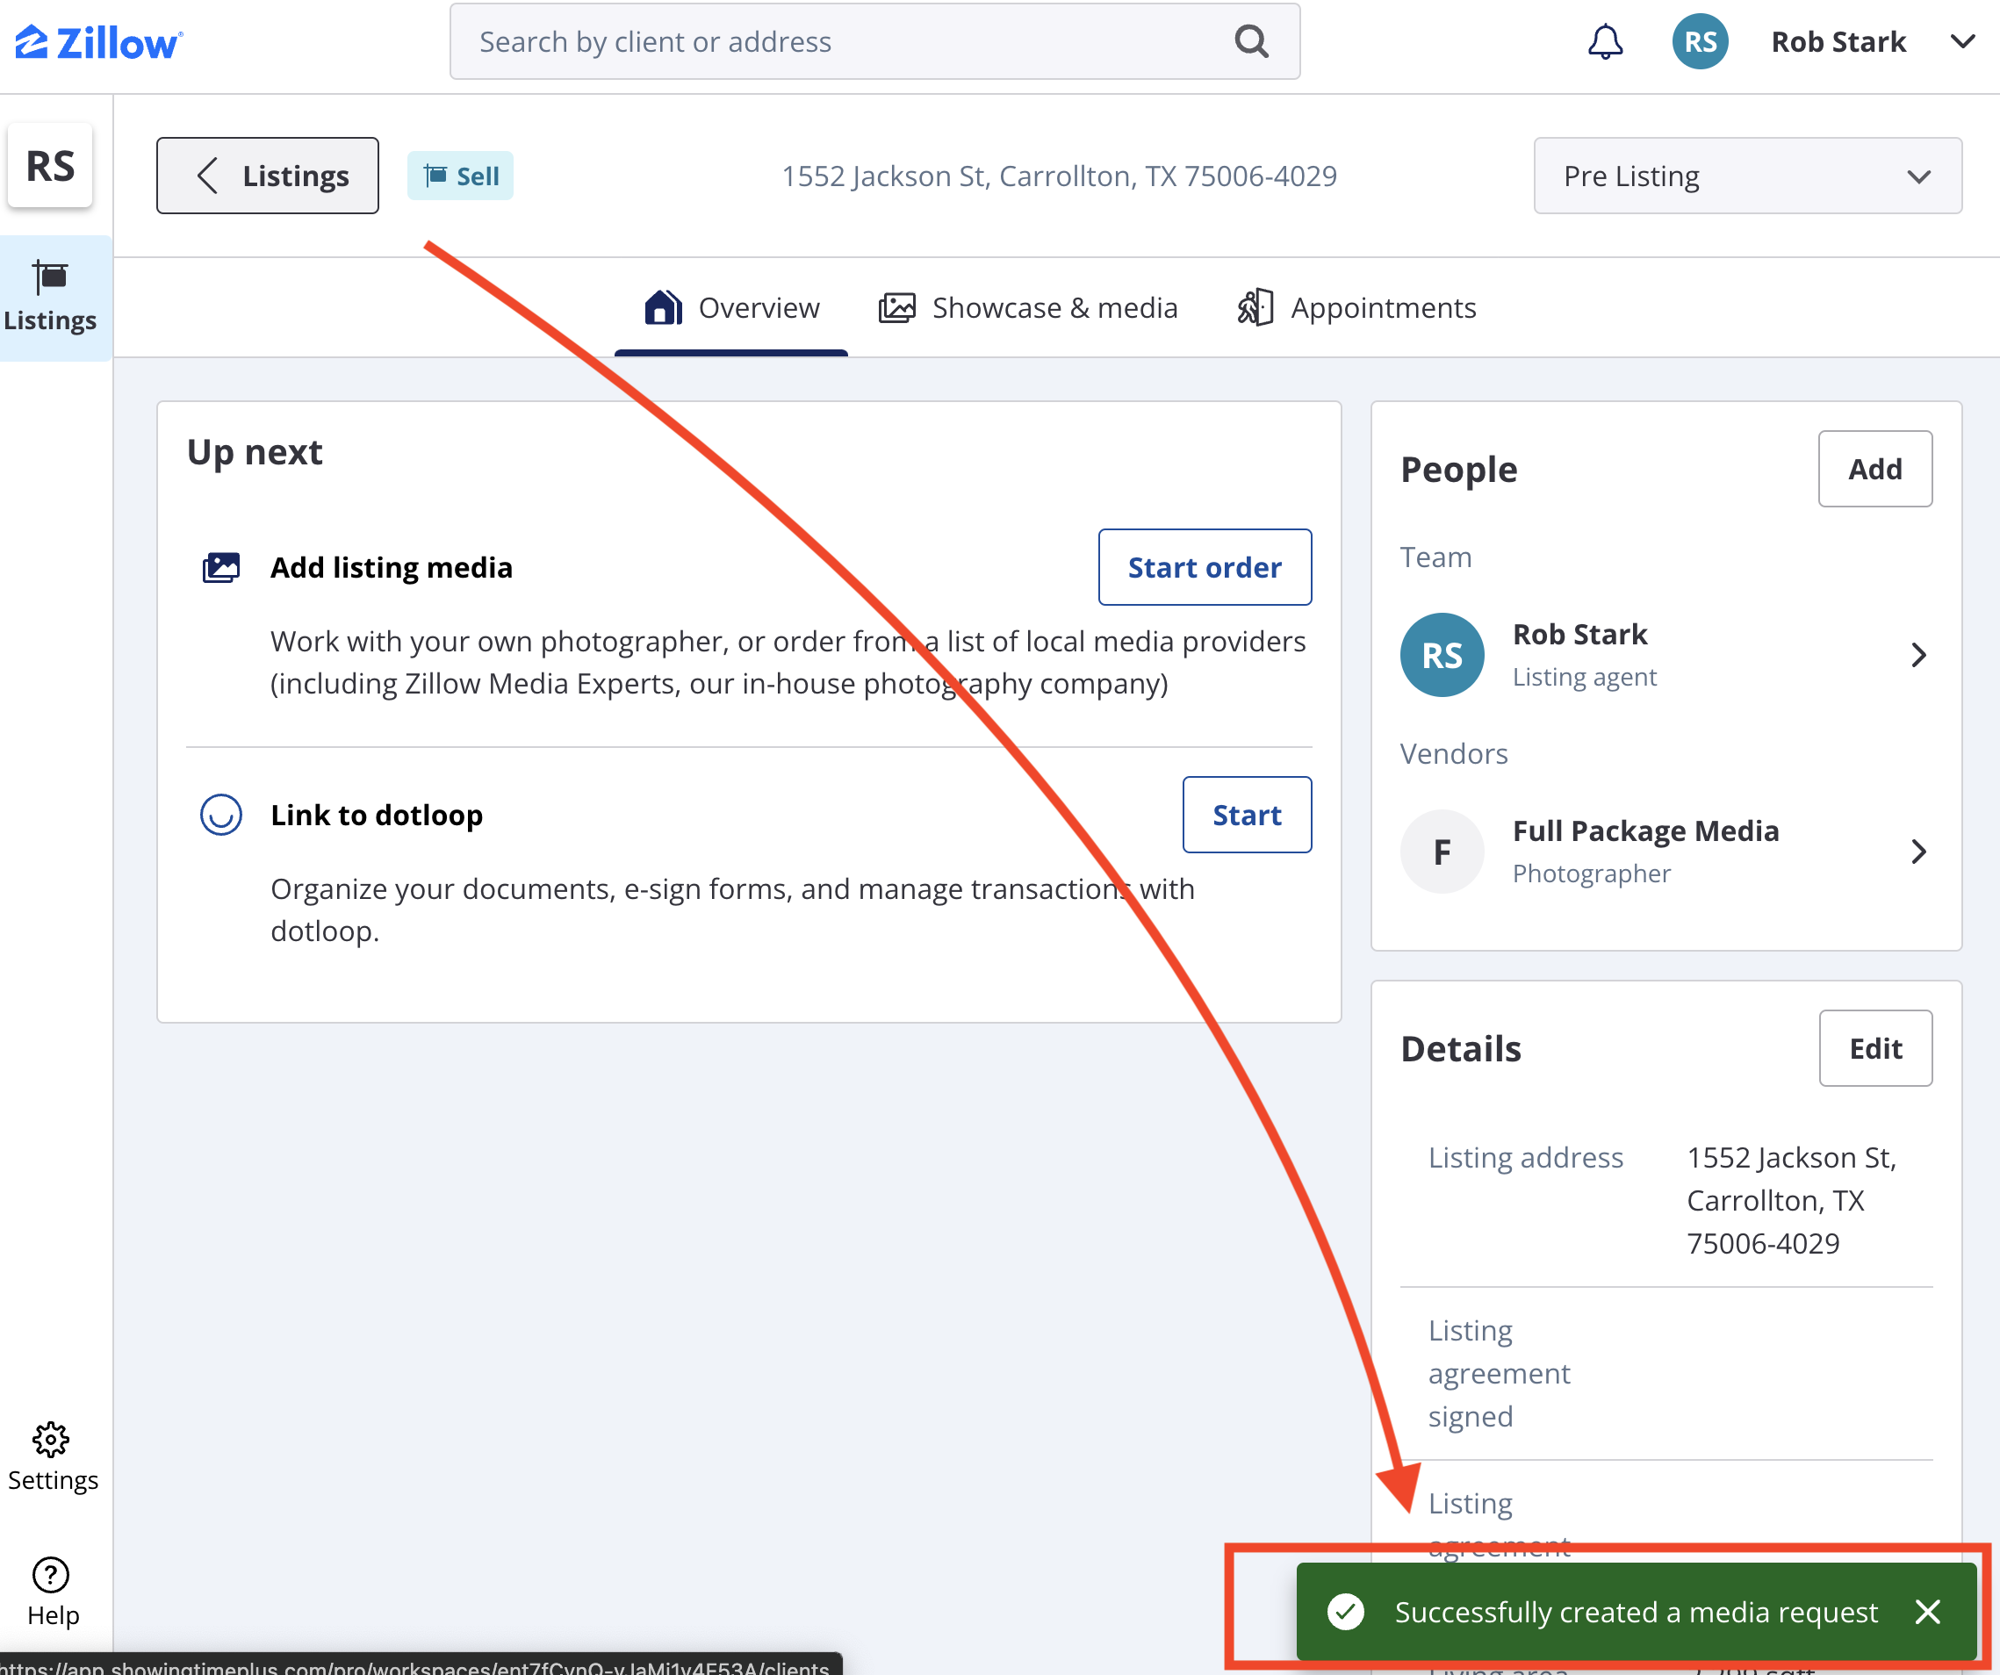Click the success checkmark icon in the toast
This screenshot has width=2000, height=1675.
(1346, 1612)
